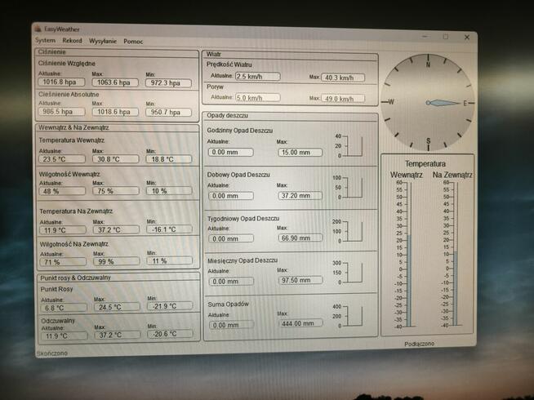Image resolution: width=534 pixels, height=400 pixels.
Task: Open the Rekord menu
Action: 72,41
